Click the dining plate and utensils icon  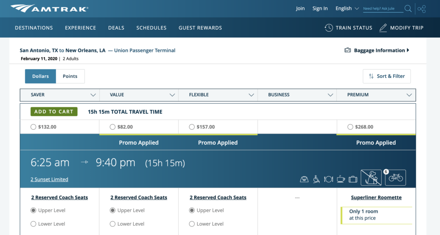pyautogui.click(x=328, y=179)
